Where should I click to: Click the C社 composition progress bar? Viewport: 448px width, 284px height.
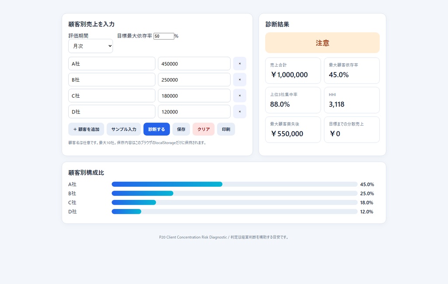(234, 202)
